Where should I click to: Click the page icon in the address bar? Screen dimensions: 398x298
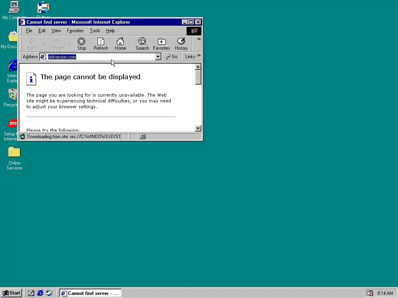[x=44, y=57]
